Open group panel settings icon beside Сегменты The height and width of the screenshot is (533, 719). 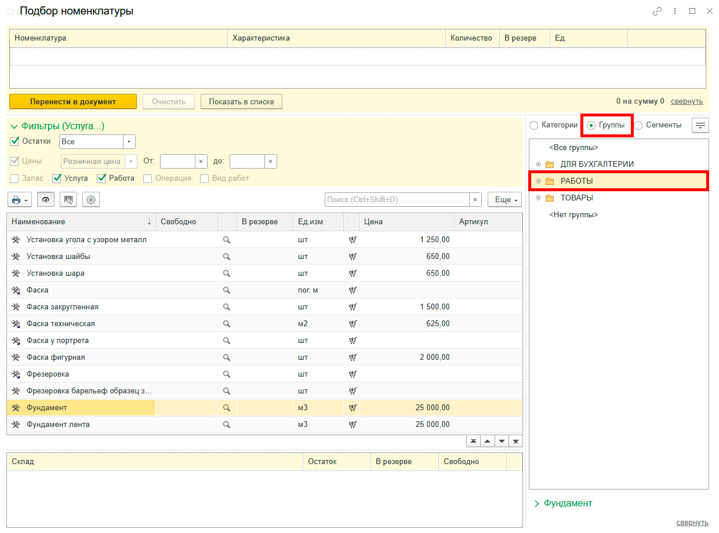pos(700,125)
